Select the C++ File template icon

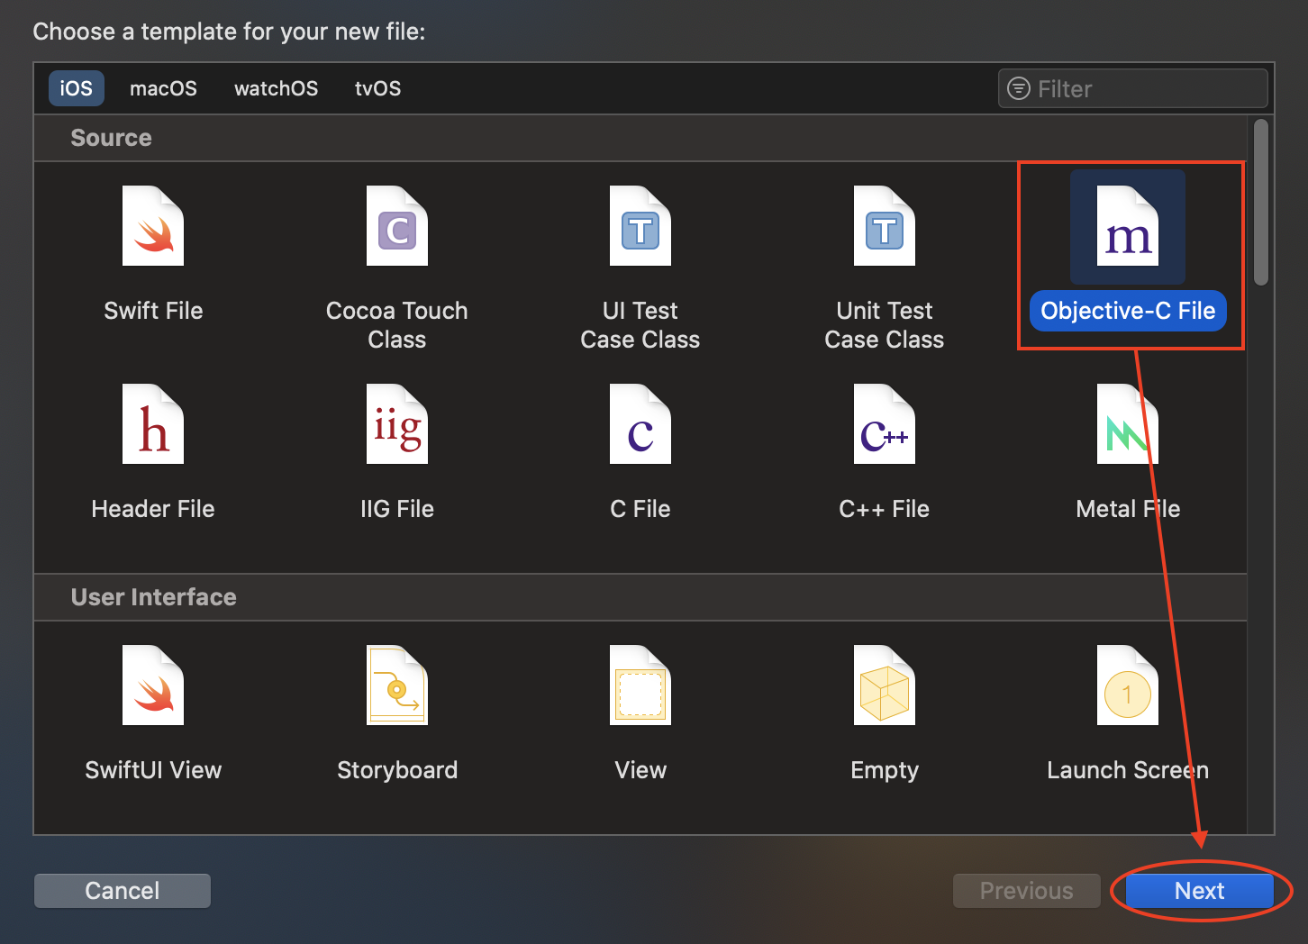885,424
